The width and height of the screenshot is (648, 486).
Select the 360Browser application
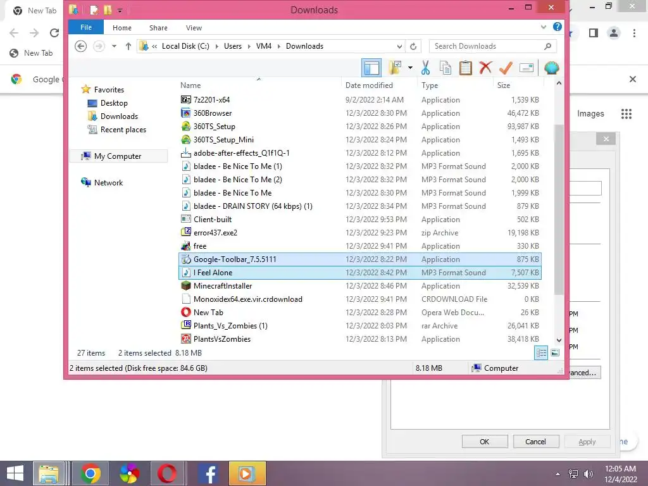click(359, 113)
